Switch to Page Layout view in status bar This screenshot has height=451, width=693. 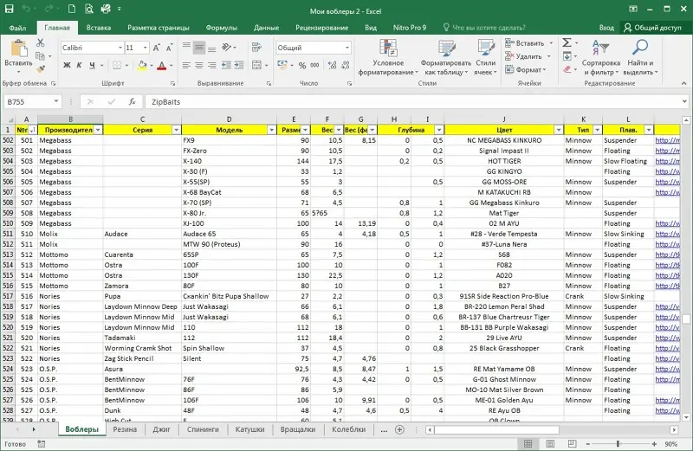[x=550, y=443]
